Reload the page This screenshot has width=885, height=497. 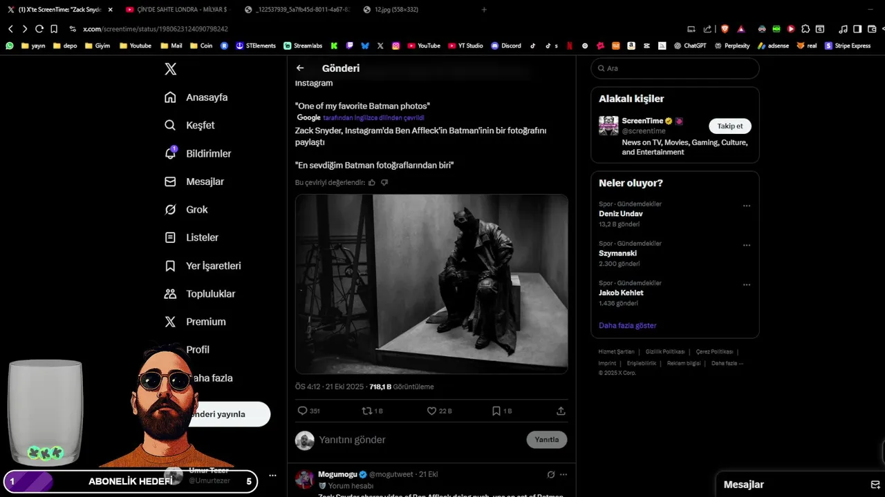tap(39, 29)
